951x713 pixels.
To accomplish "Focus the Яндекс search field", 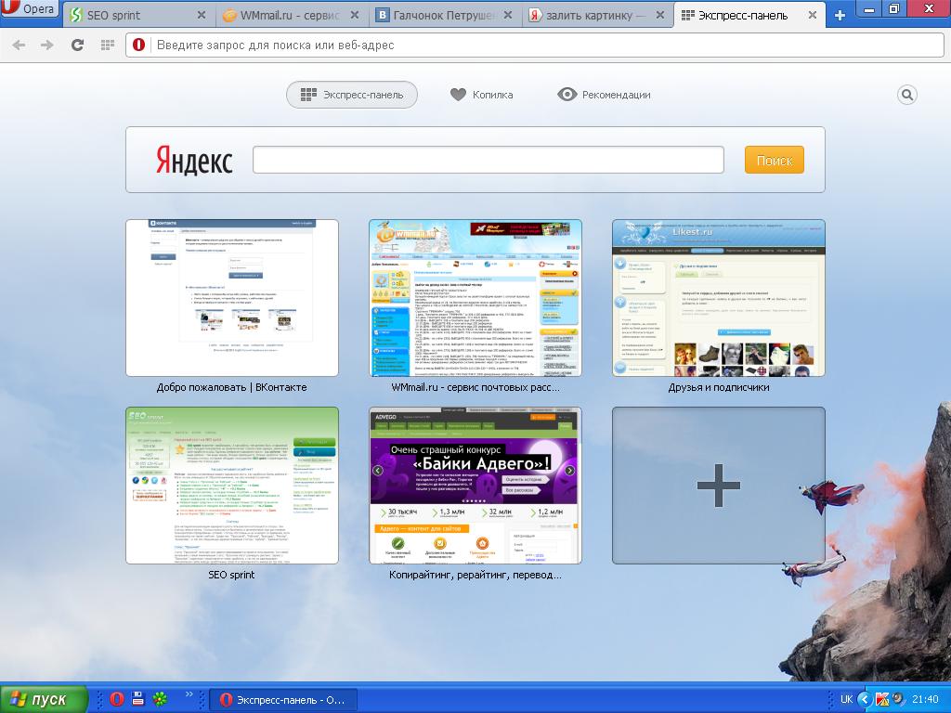I will click(x=489, y=160).
